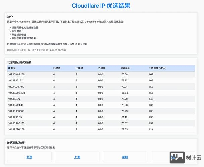Image resolution: width=204 pixels, height=167 pixels.
Task: Click download speed value 1.33
Action: (151, 117)
